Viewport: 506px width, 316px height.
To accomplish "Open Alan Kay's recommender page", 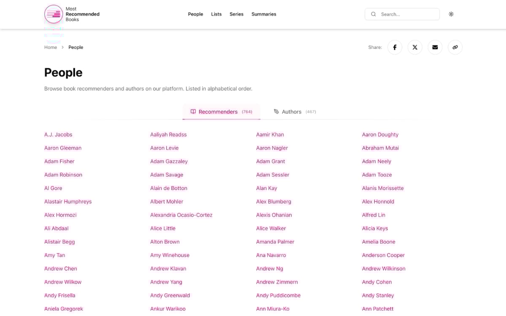I will 266,188.
